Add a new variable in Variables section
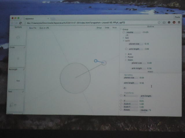The image size is (185, 138). (125, 88)
